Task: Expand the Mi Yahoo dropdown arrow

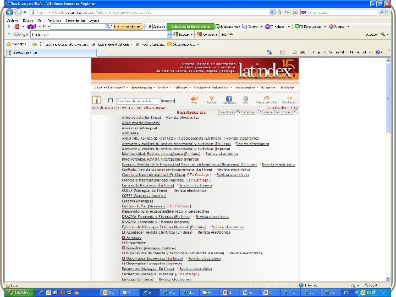Action: [x=289, y=26]
